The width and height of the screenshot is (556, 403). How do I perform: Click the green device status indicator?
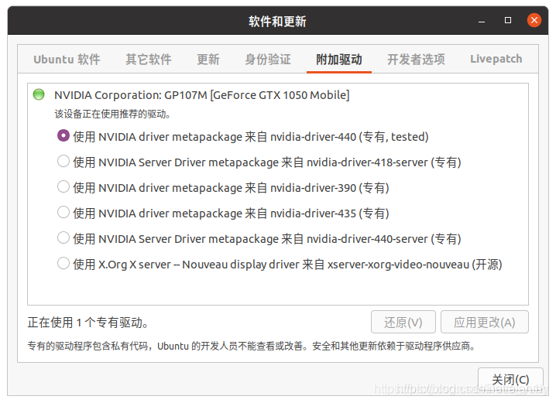(39, 94)
